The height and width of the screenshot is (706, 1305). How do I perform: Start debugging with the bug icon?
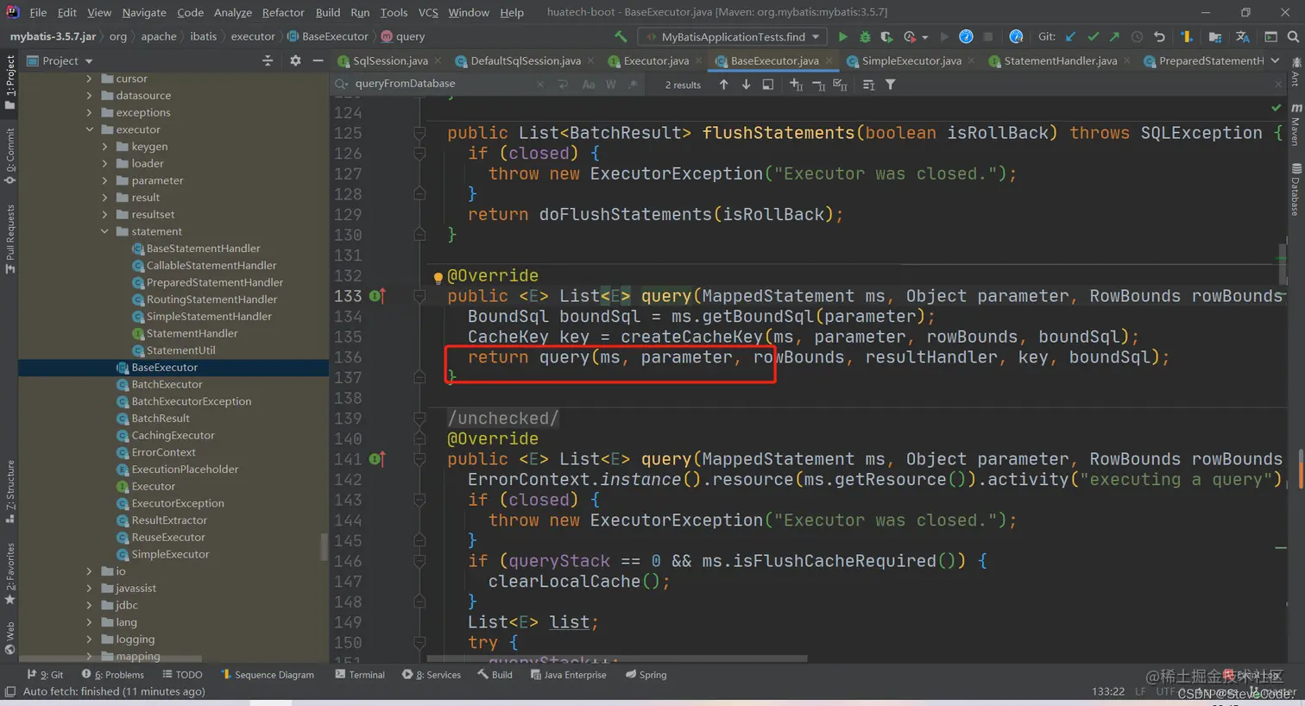coord(865,36)
